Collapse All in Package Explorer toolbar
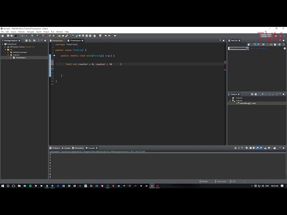Image resolution: width=287 pixels, height=215 pixels. [26, 40]
